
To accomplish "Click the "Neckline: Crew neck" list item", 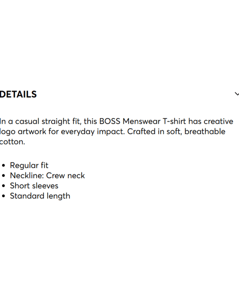I will tap(47, 176).
